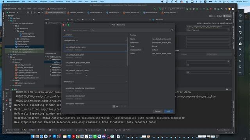The height and width of the screenshot is (140, 250).
Task: Rotate emulator left
Action: click(240, 32)
